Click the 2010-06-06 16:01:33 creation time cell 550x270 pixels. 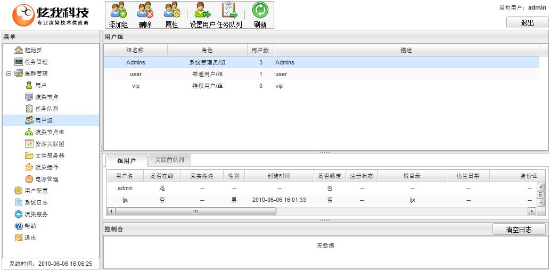coord(279,200)
